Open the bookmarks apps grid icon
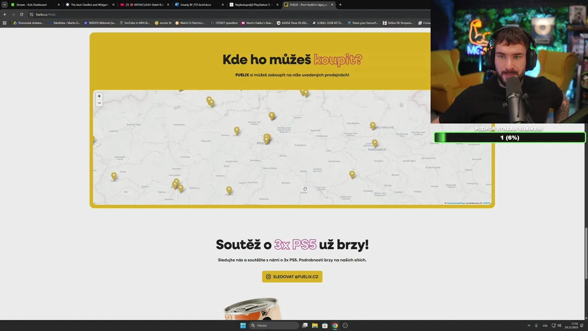The height and width of the screenshot is (331, 588). click(x=5, y=23)
